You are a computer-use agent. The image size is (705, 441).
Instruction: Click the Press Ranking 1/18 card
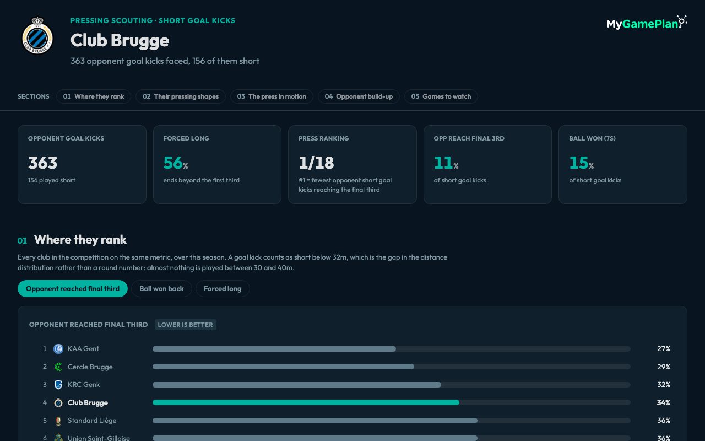tap(352, 165)
